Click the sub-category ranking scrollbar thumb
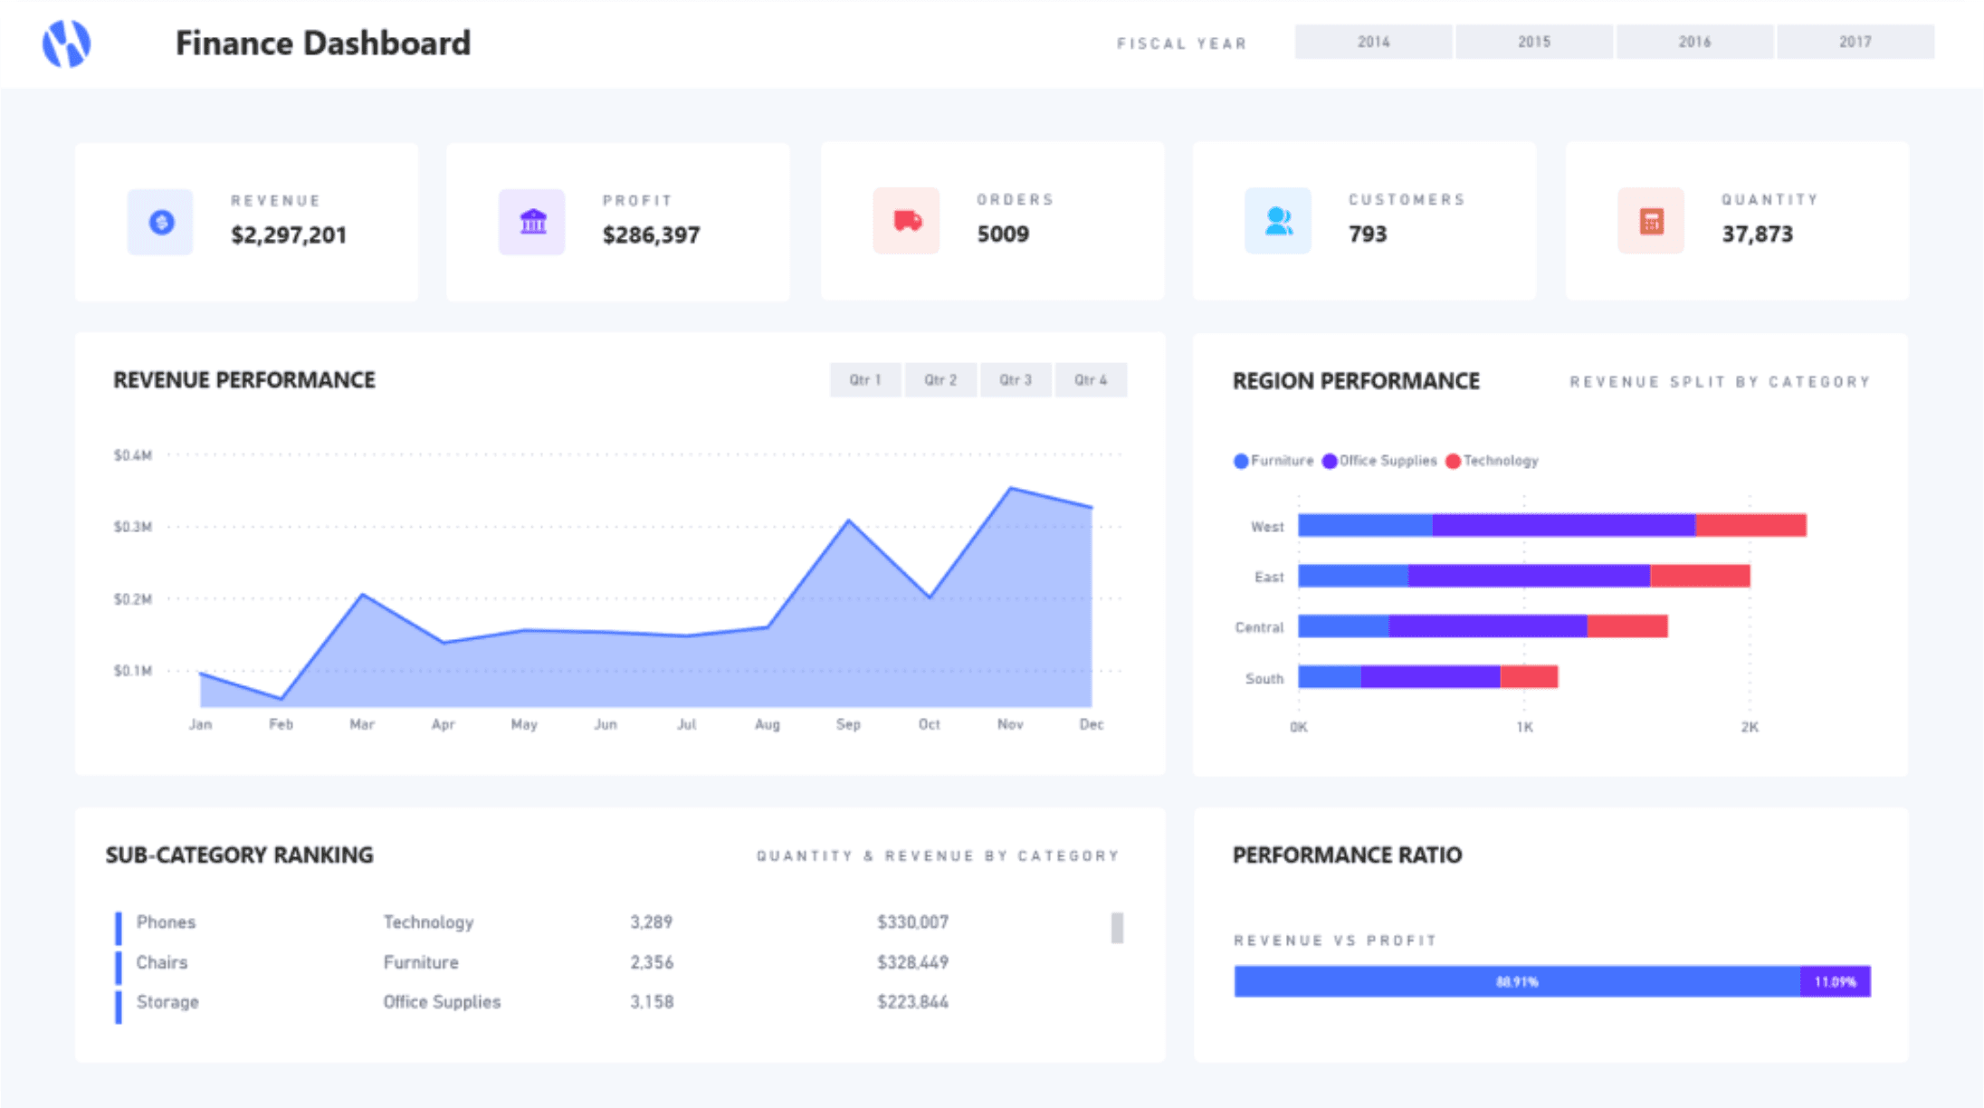This screenshot has width=1984, height=1108. click(x=1117, y=928)
